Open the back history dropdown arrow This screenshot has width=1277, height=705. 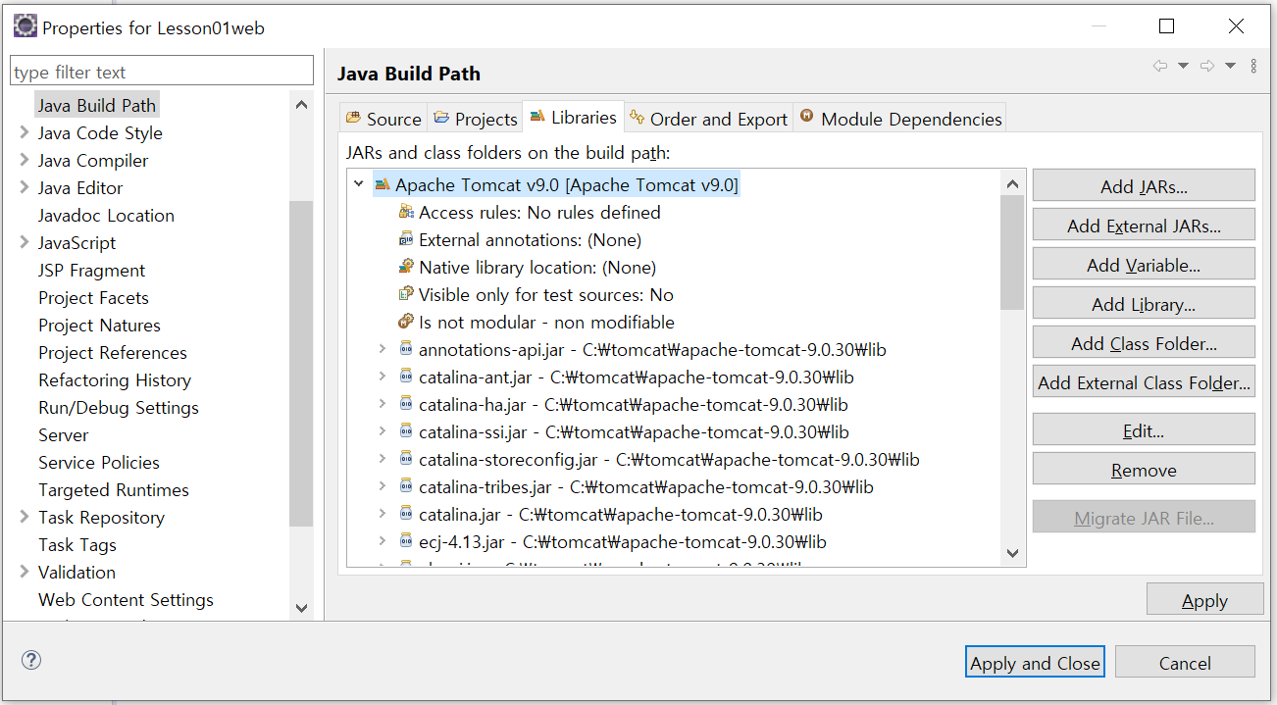click(1183, 66)
